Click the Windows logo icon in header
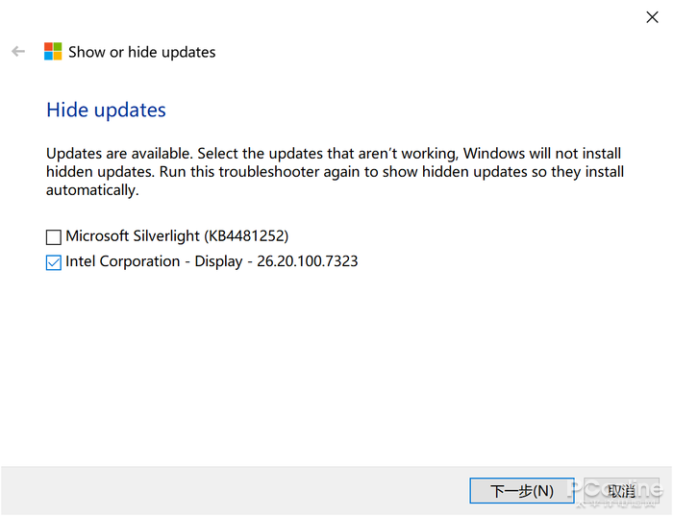 [x=53, y=52]
